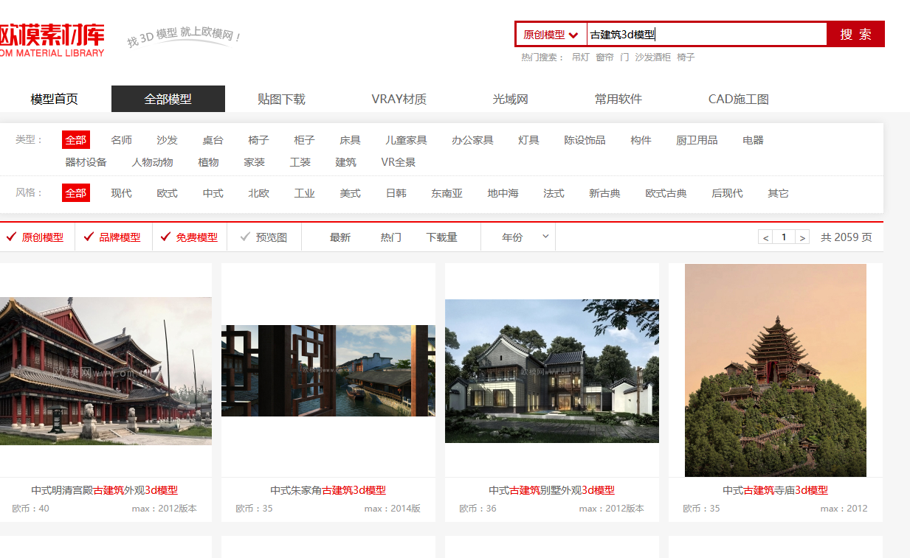Sort results by 最新
This screenshot has height=558, width=910.
(x=340, y=237)
